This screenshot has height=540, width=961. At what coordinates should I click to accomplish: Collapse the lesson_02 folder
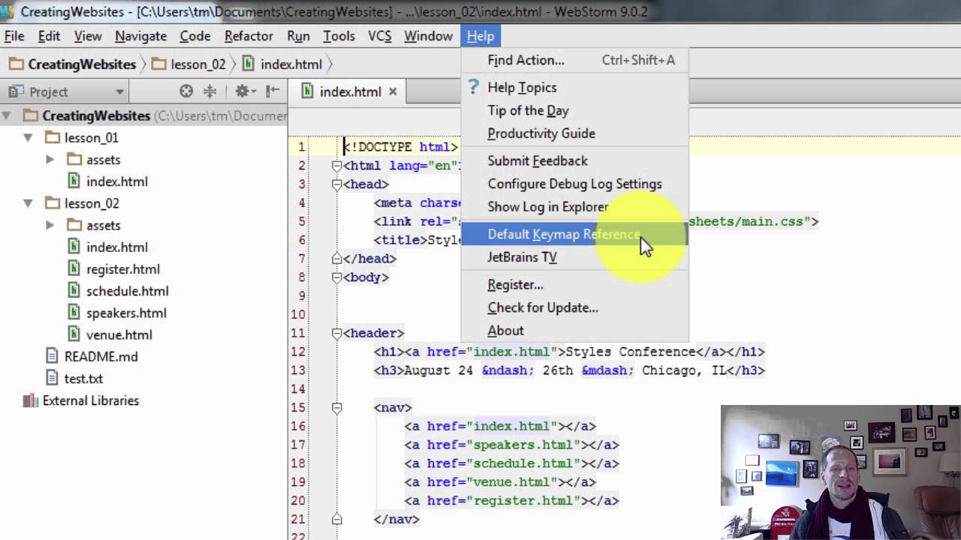[28, 203]
